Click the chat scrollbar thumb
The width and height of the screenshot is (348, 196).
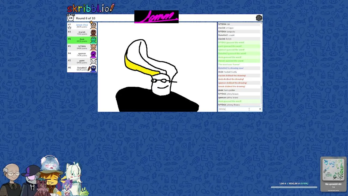point(261,95)
